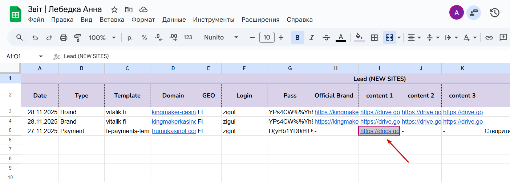Open the trumokasinot domain link
The image size is (510, 182).
click(x=174, y=131)
